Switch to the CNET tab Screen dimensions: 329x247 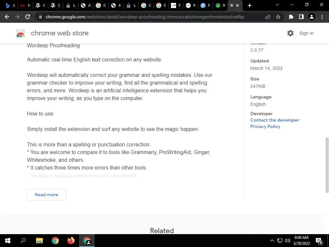pyautogui.click(x=25, y=6)
